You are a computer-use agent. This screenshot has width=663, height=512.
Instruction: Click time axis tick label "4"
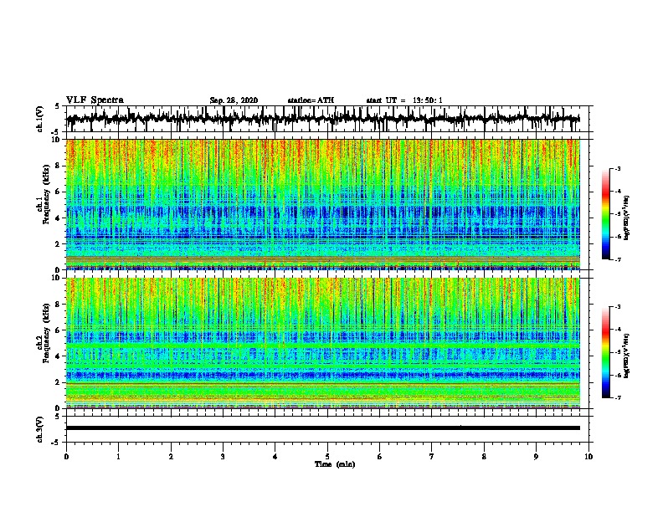(x=275, y=457)
